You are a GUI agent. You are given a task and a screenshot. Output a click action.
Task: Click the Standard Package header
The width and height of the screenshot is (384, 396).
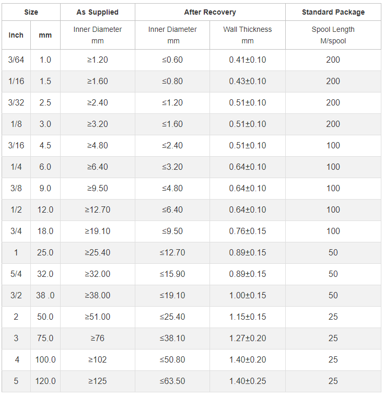point(333,12)
